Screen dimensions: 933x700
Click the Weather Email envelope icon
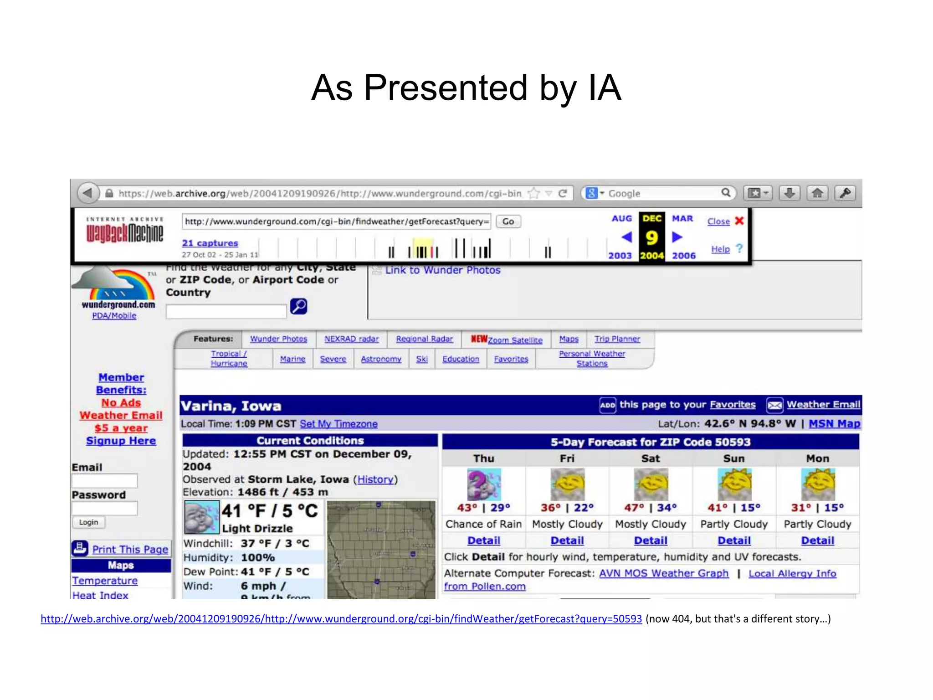point(774,405)
